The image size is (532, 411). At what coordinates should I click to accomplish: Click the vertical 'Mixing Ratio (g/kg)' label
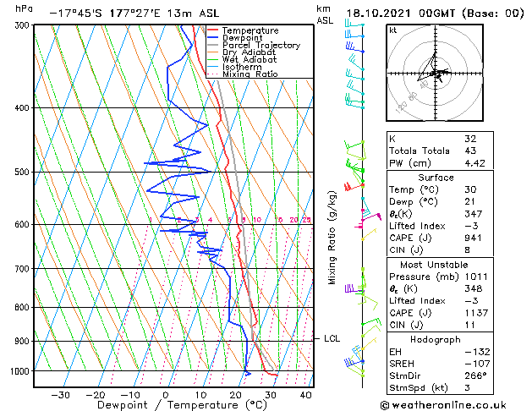coord(332,238)
